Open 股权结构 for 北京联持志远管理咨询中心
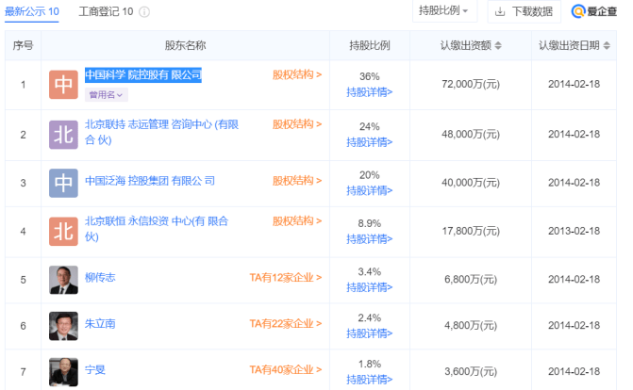The image size is (633, 390). (x=297, y=124)
